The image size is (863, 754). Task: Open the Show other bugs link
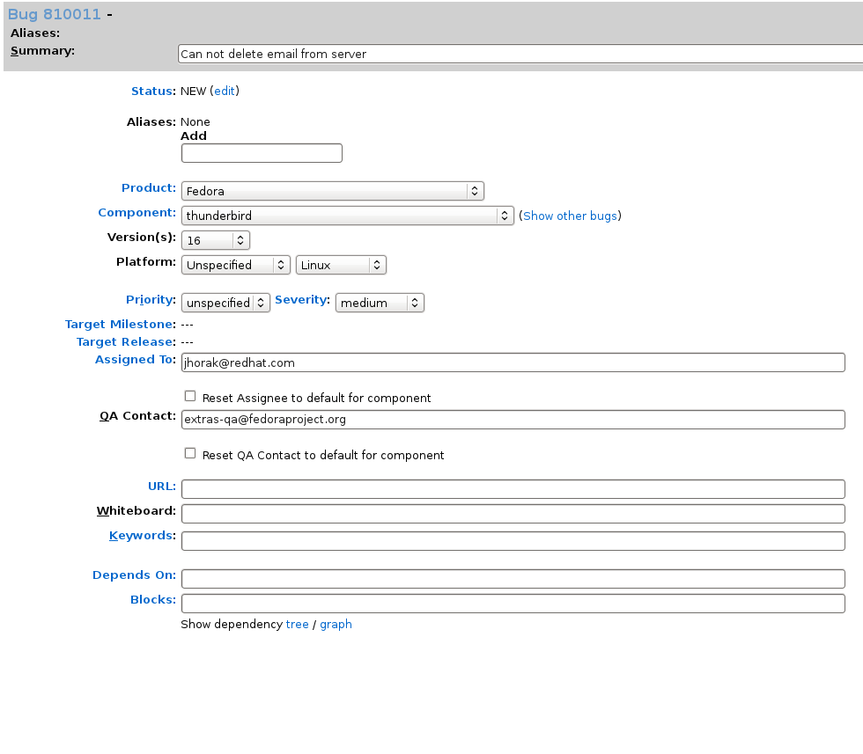[571, 216]
